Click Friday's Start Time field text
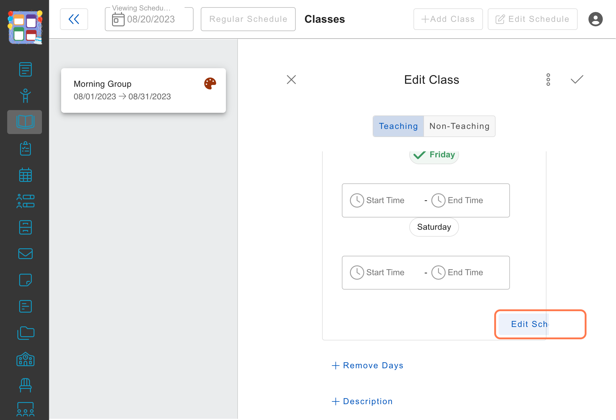Viewport: 616px width, 420px height. tap(385, 200)
